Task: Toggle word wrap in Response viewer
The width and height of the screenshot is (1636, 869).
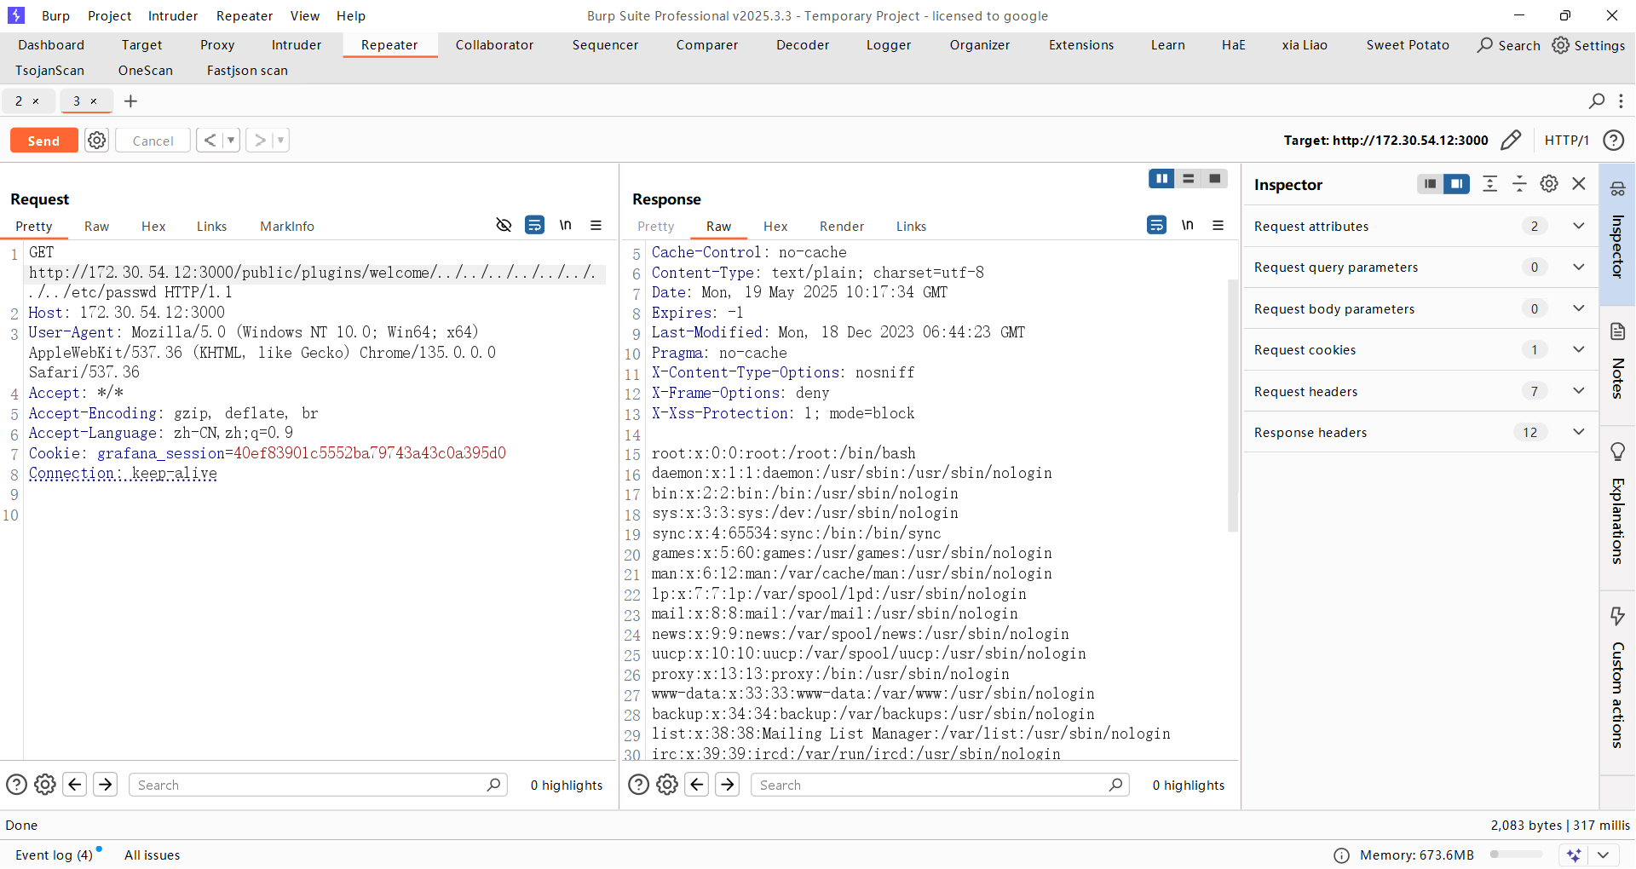Action: coord(1156,225)
